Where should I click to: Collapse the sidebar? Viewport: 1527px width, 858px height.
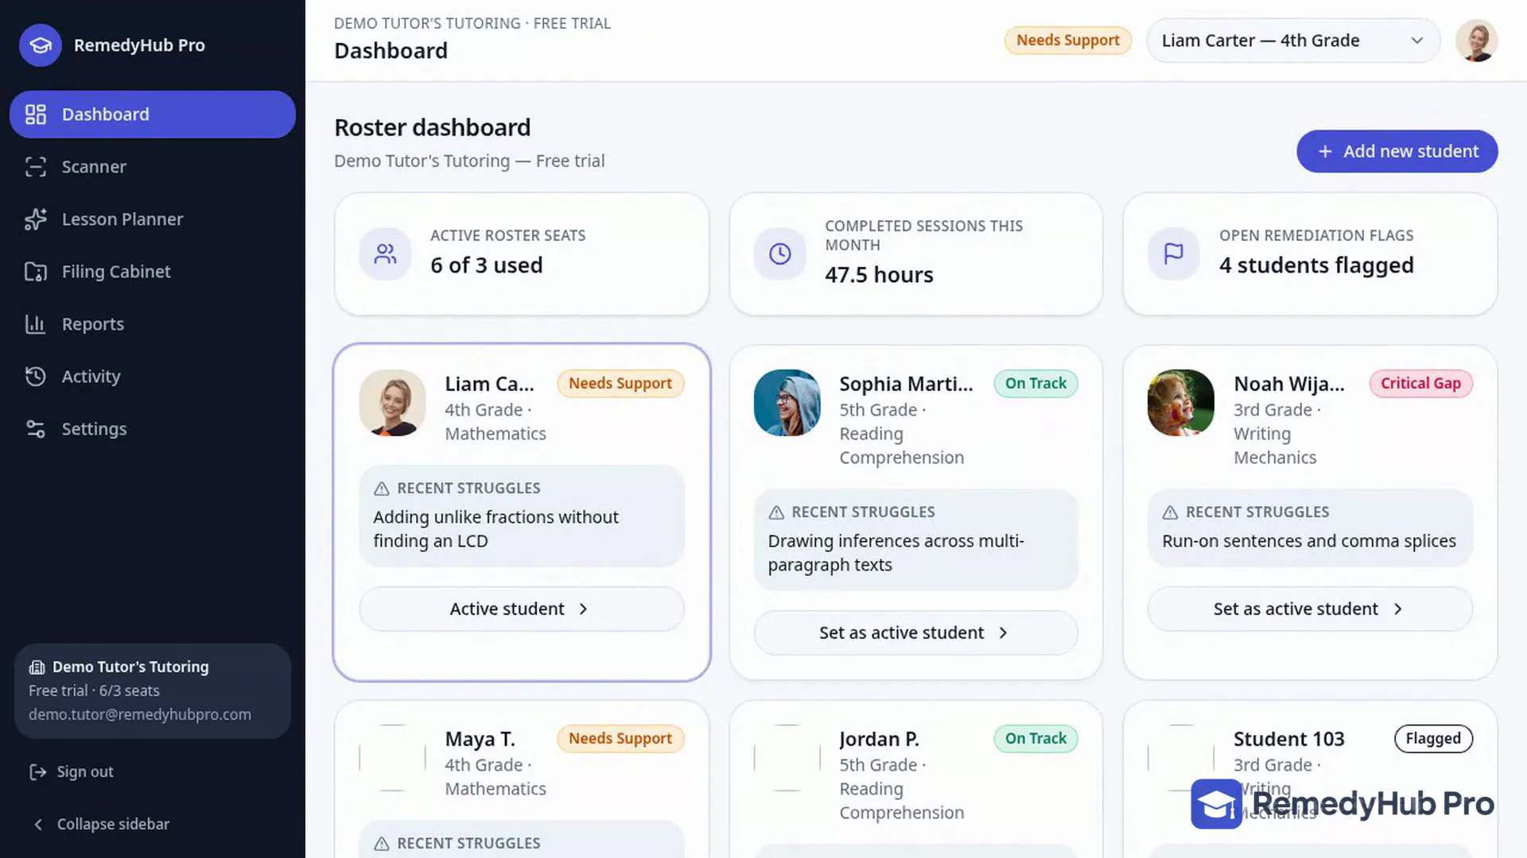click(101, 825)
